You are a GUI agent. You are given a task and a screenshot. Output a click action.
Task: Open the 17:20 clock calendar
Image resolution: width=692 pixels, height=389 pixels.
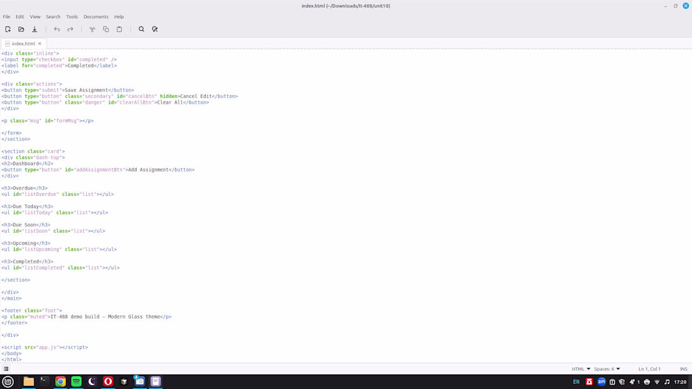[x=680, y=382]
